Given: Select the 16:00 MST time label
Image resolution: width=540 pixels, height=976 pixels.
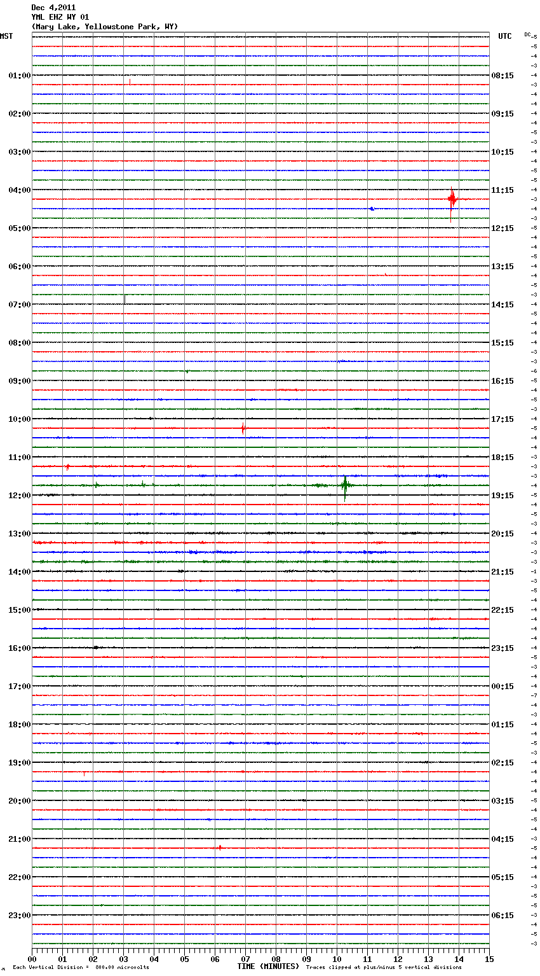Looking at the screenshot, I should coord(20,648).
